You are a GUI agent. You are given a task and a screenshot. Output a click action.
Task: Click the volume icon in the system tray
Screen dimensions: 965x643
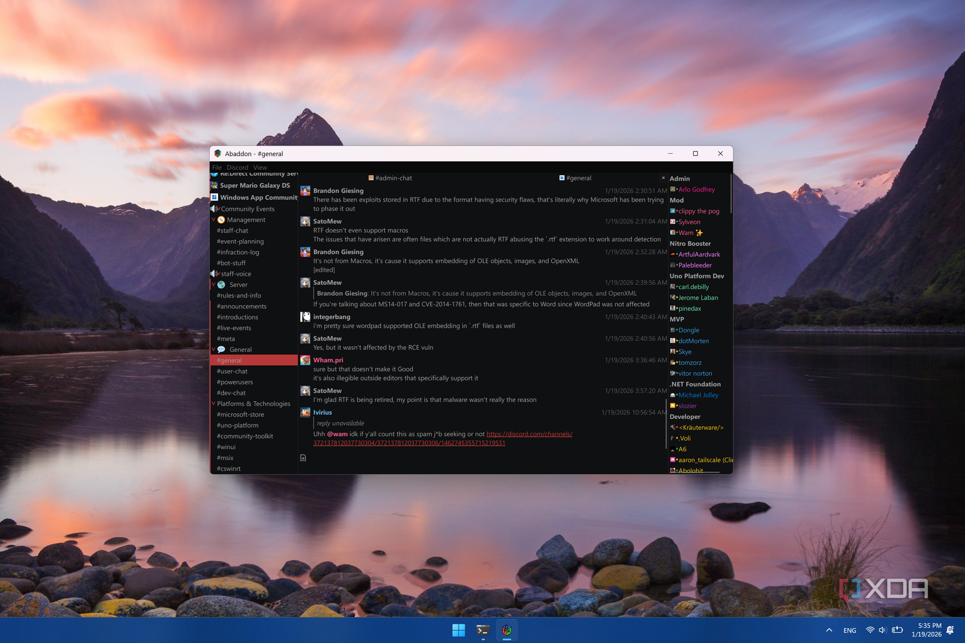[883, 630]
